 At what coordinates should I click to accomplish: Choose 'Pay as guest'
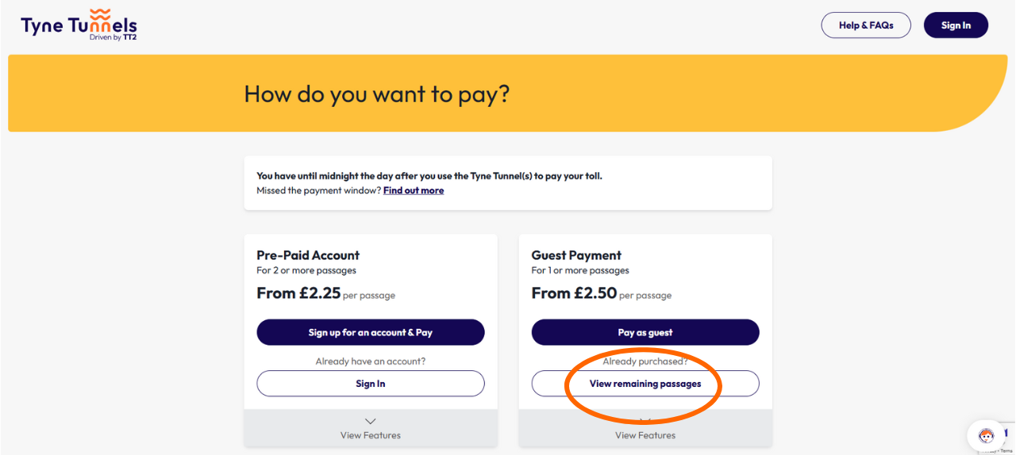click(x=645, y=332)
